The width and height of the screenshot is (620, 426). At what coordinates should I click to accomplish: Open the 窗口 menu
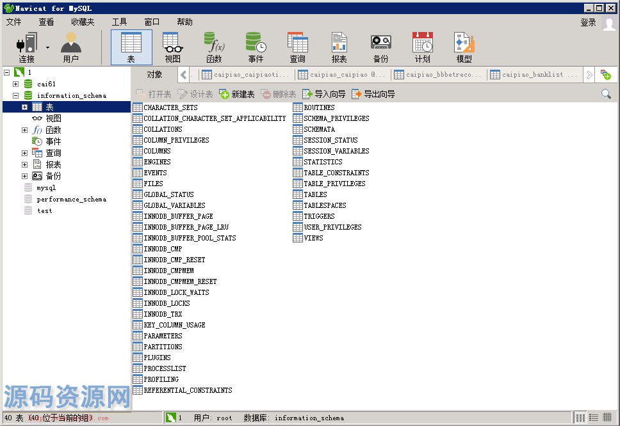[x=152, y=22]
